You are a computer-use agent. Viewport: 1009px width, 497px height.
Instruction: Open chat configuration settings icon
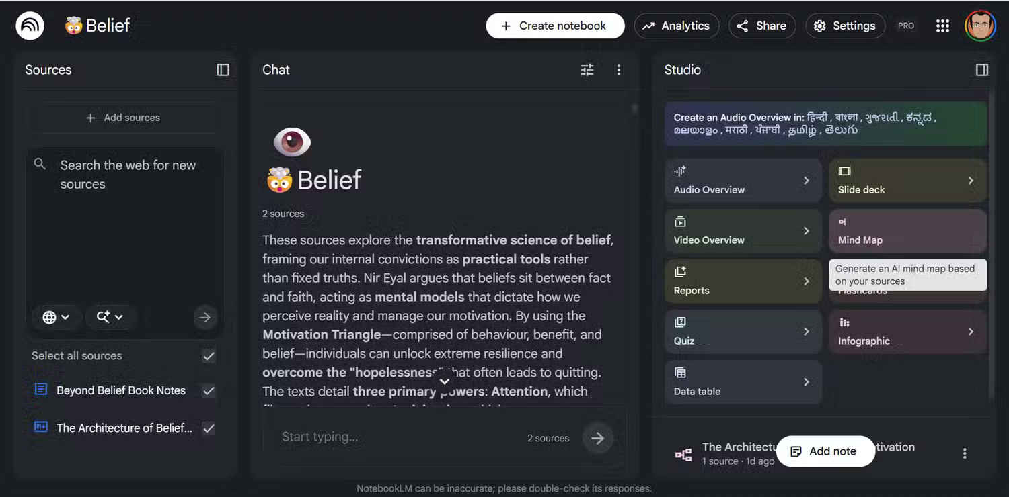[x=587, y=70]
